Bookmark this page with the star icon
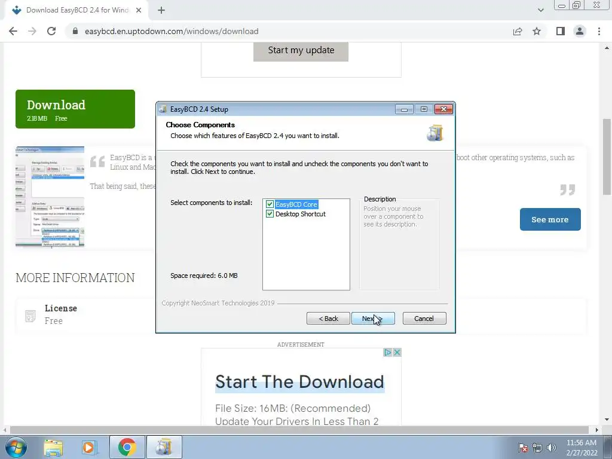The width and height of the screenshot is (612, 459). coord(537,31)
